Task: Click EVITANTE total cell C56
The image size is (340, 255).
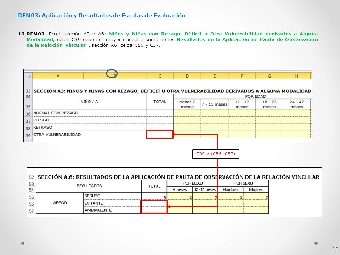Action: pyautogui.click(x=154, y=203)
